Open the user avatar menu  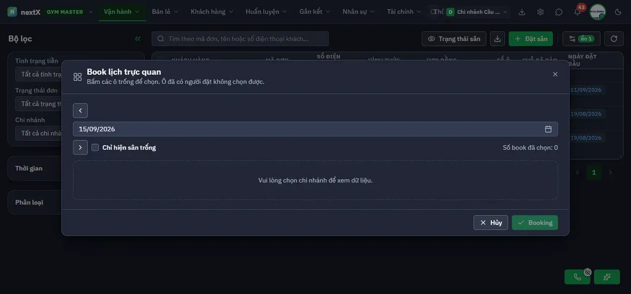[x=597, y=12]
